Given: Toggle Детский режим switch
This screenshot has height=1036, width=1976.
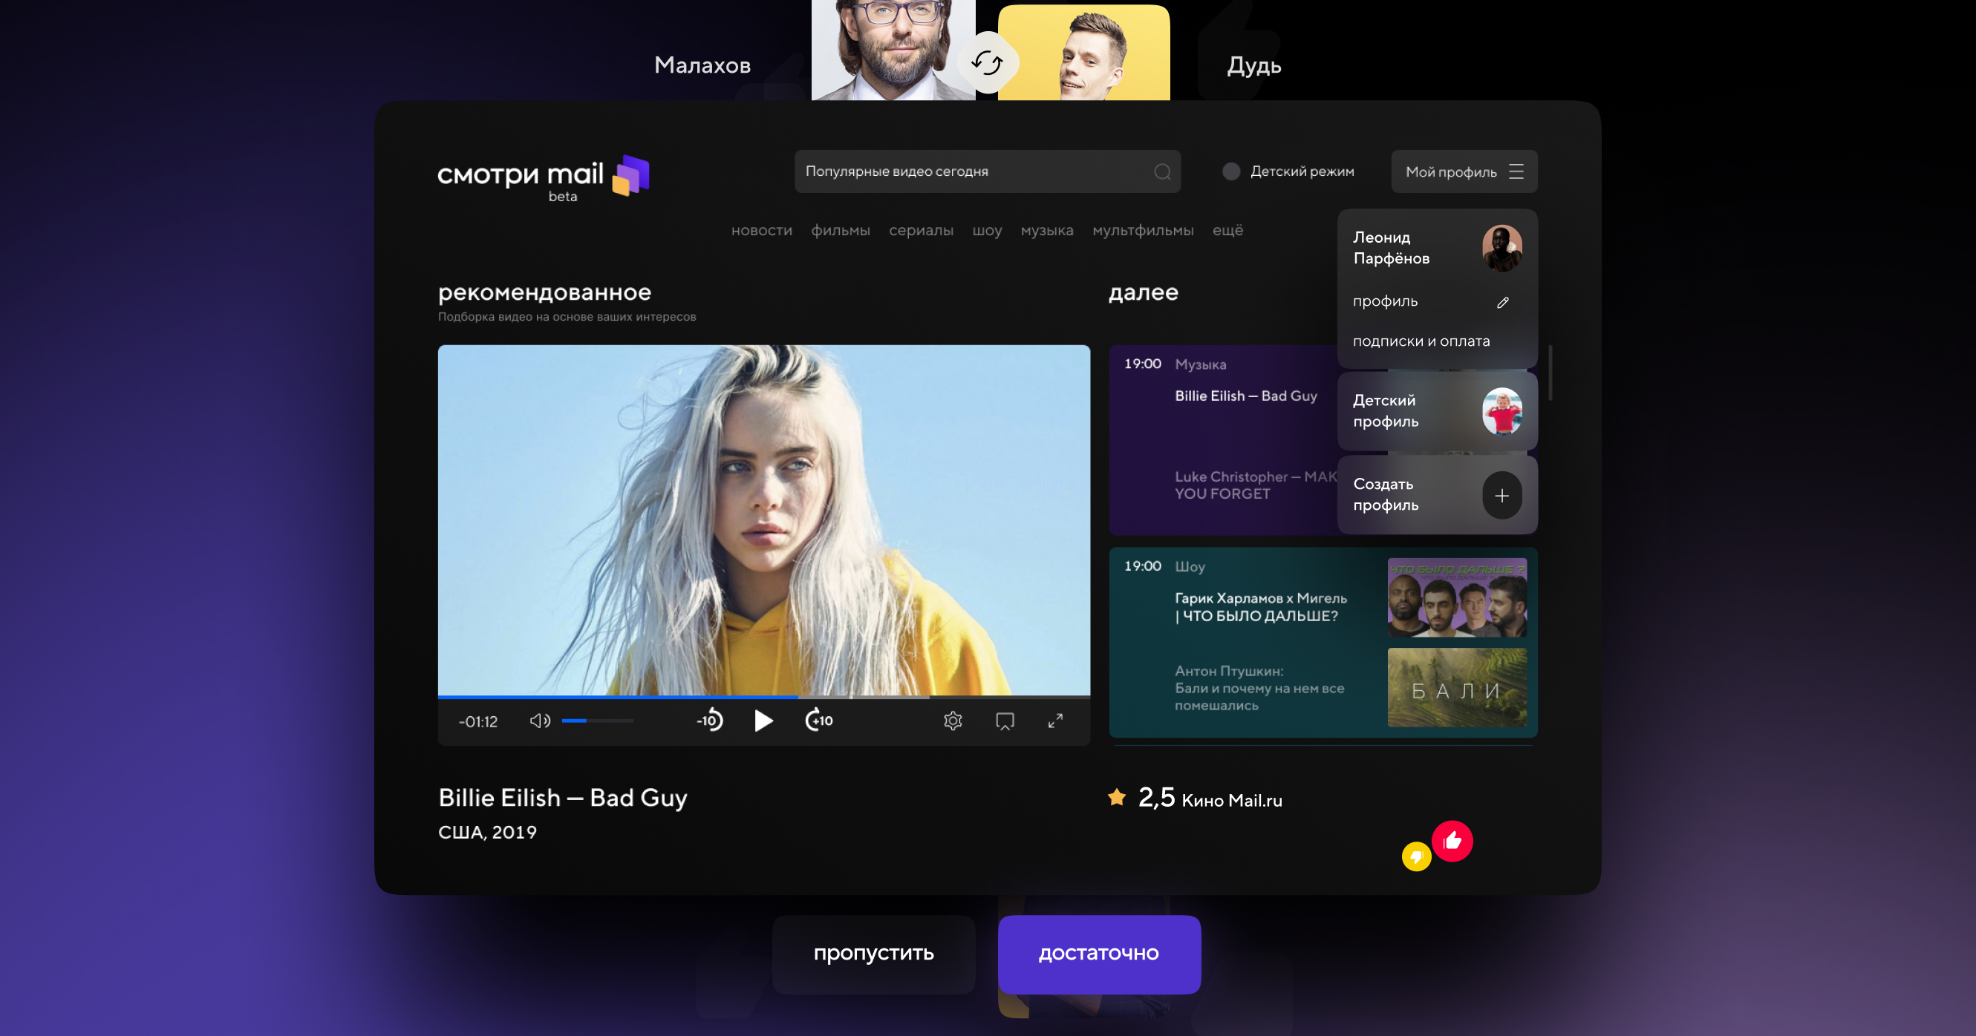Looking at the screenshot, I should point(1231,171).
